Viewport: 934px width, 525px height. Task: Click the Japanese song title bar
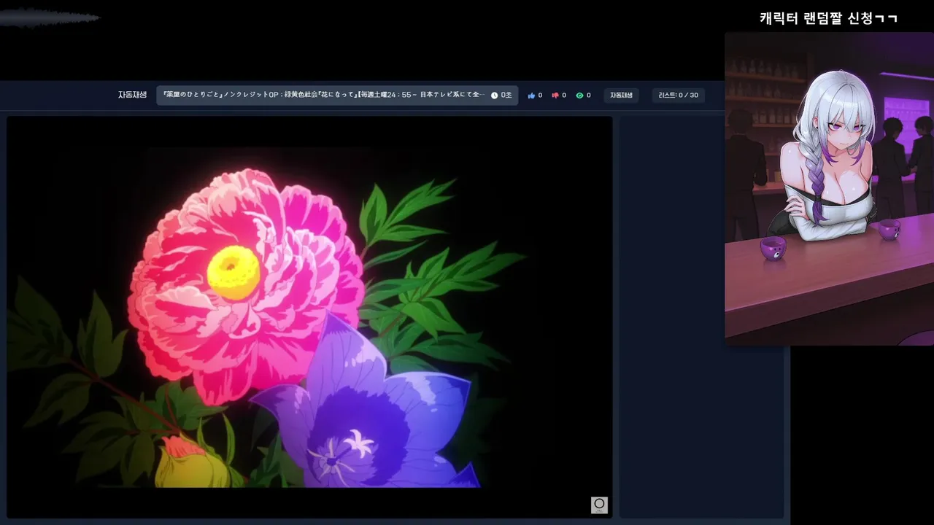click(337, 96)
